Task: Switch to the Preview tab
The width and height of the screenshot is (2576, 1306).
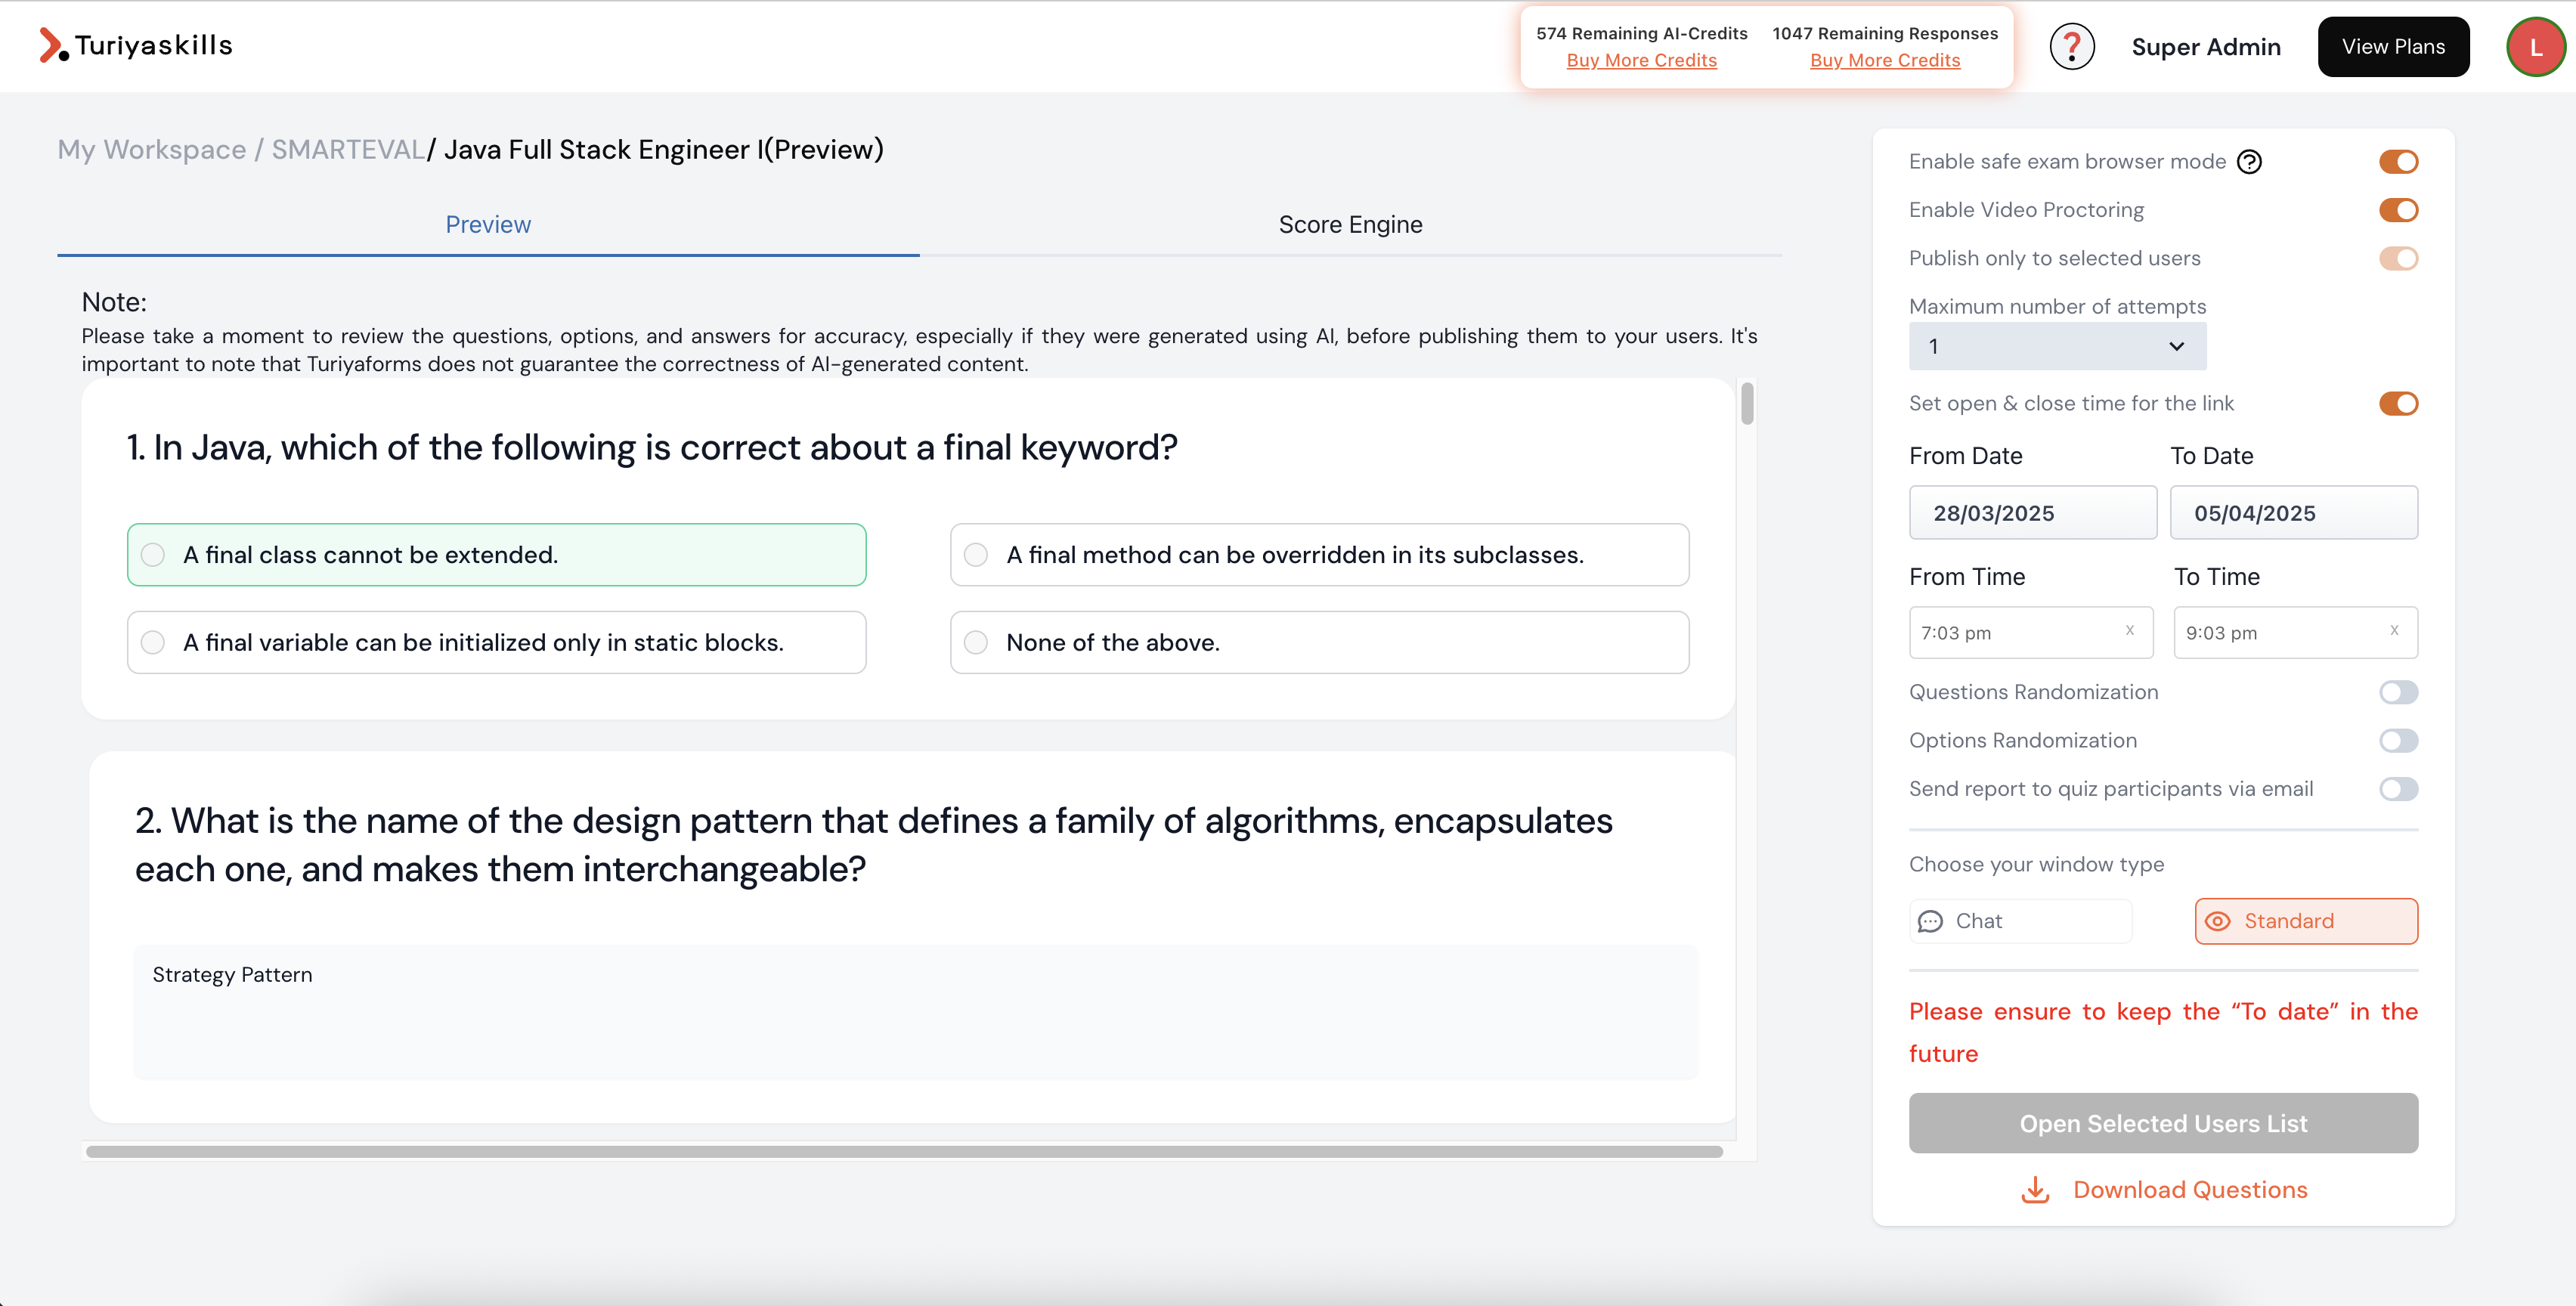Action: (x=487, y=224)
